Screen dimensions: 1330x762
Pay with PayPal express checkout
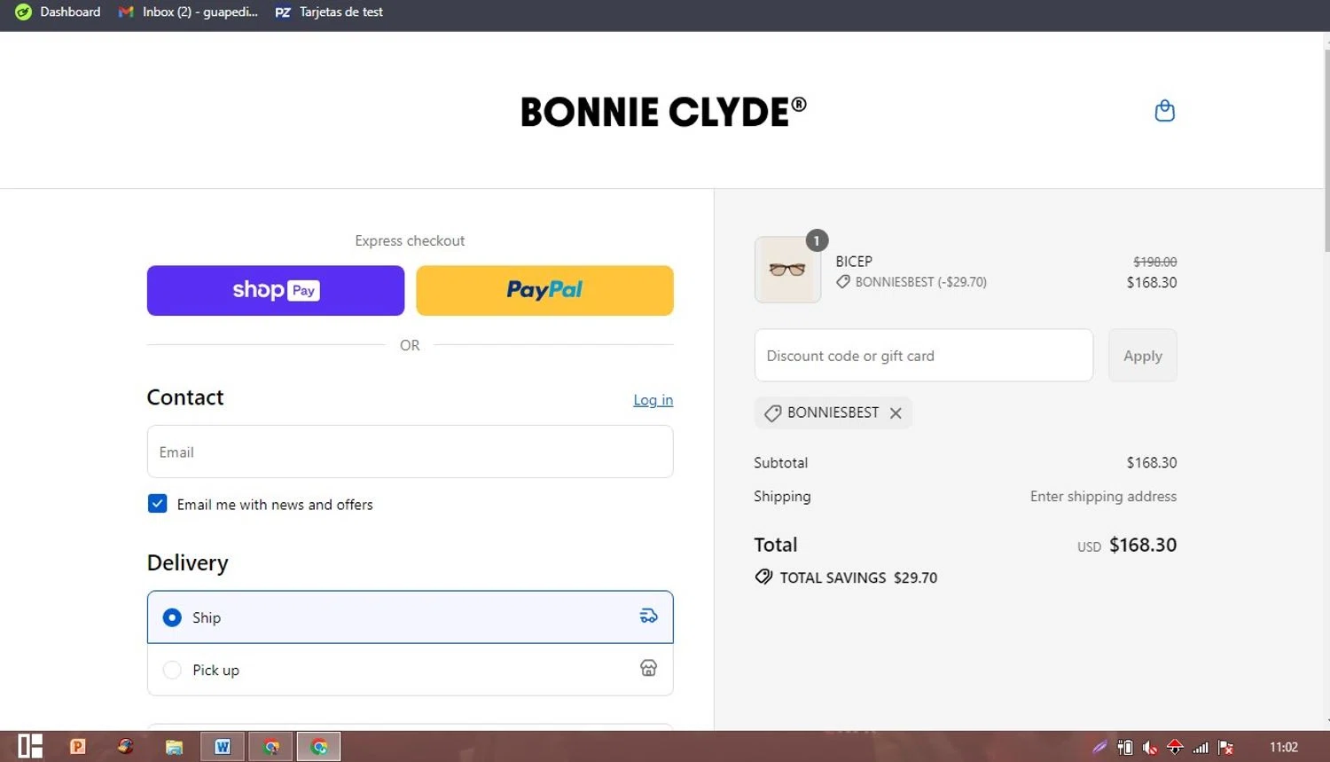pyautogui.click(x=544, y=290)
